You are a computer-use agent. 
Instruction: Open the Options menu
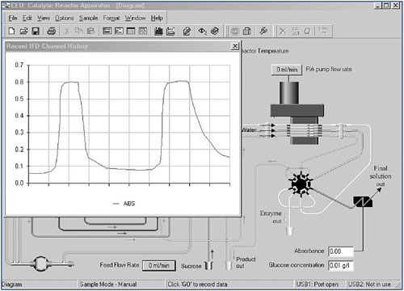pos(65,18)
